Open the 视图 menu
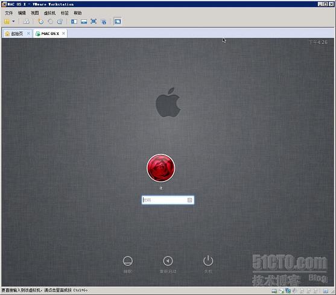The image size is (336, 295). coord(35,13)
